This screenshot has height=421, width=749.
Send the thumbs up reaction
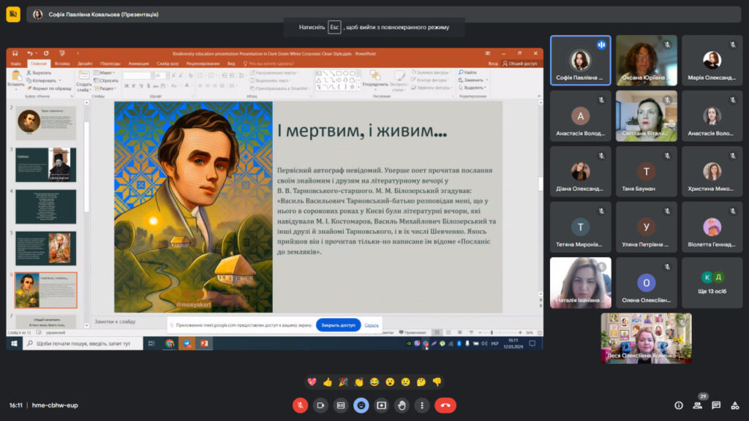[x=327, y=382]
